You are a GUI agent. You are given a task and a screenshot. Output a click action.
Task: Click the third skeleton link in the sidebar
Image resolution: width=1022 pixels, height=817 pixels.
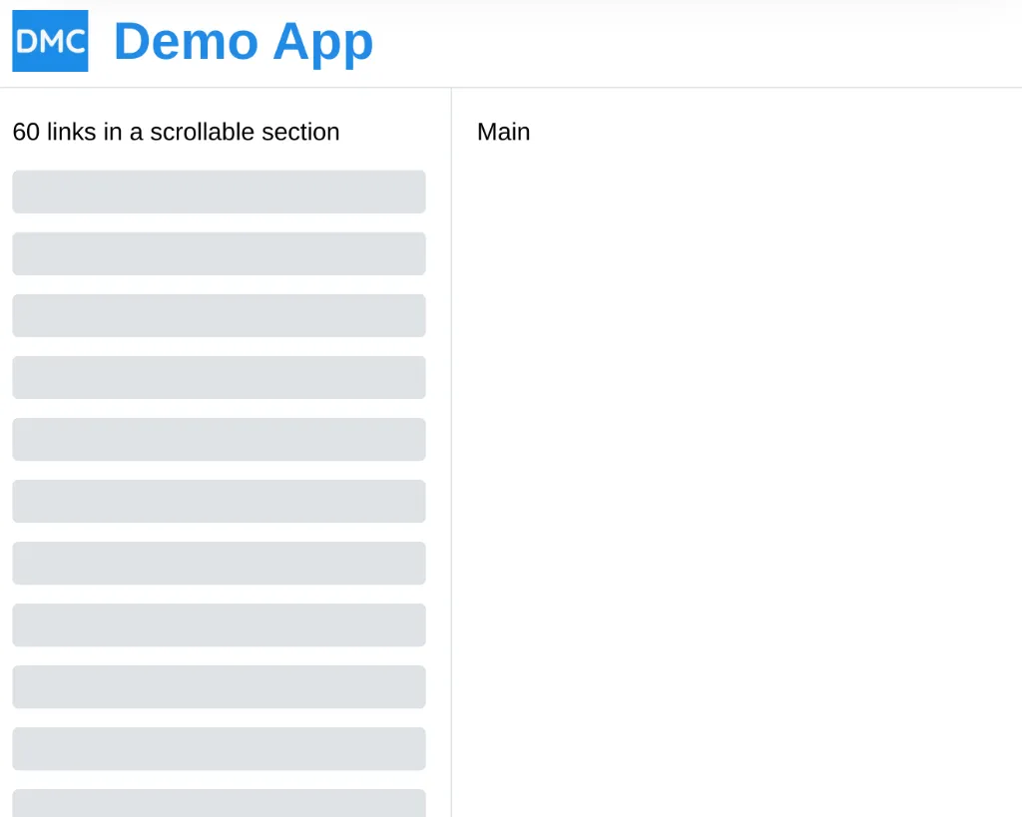[219, 315]
